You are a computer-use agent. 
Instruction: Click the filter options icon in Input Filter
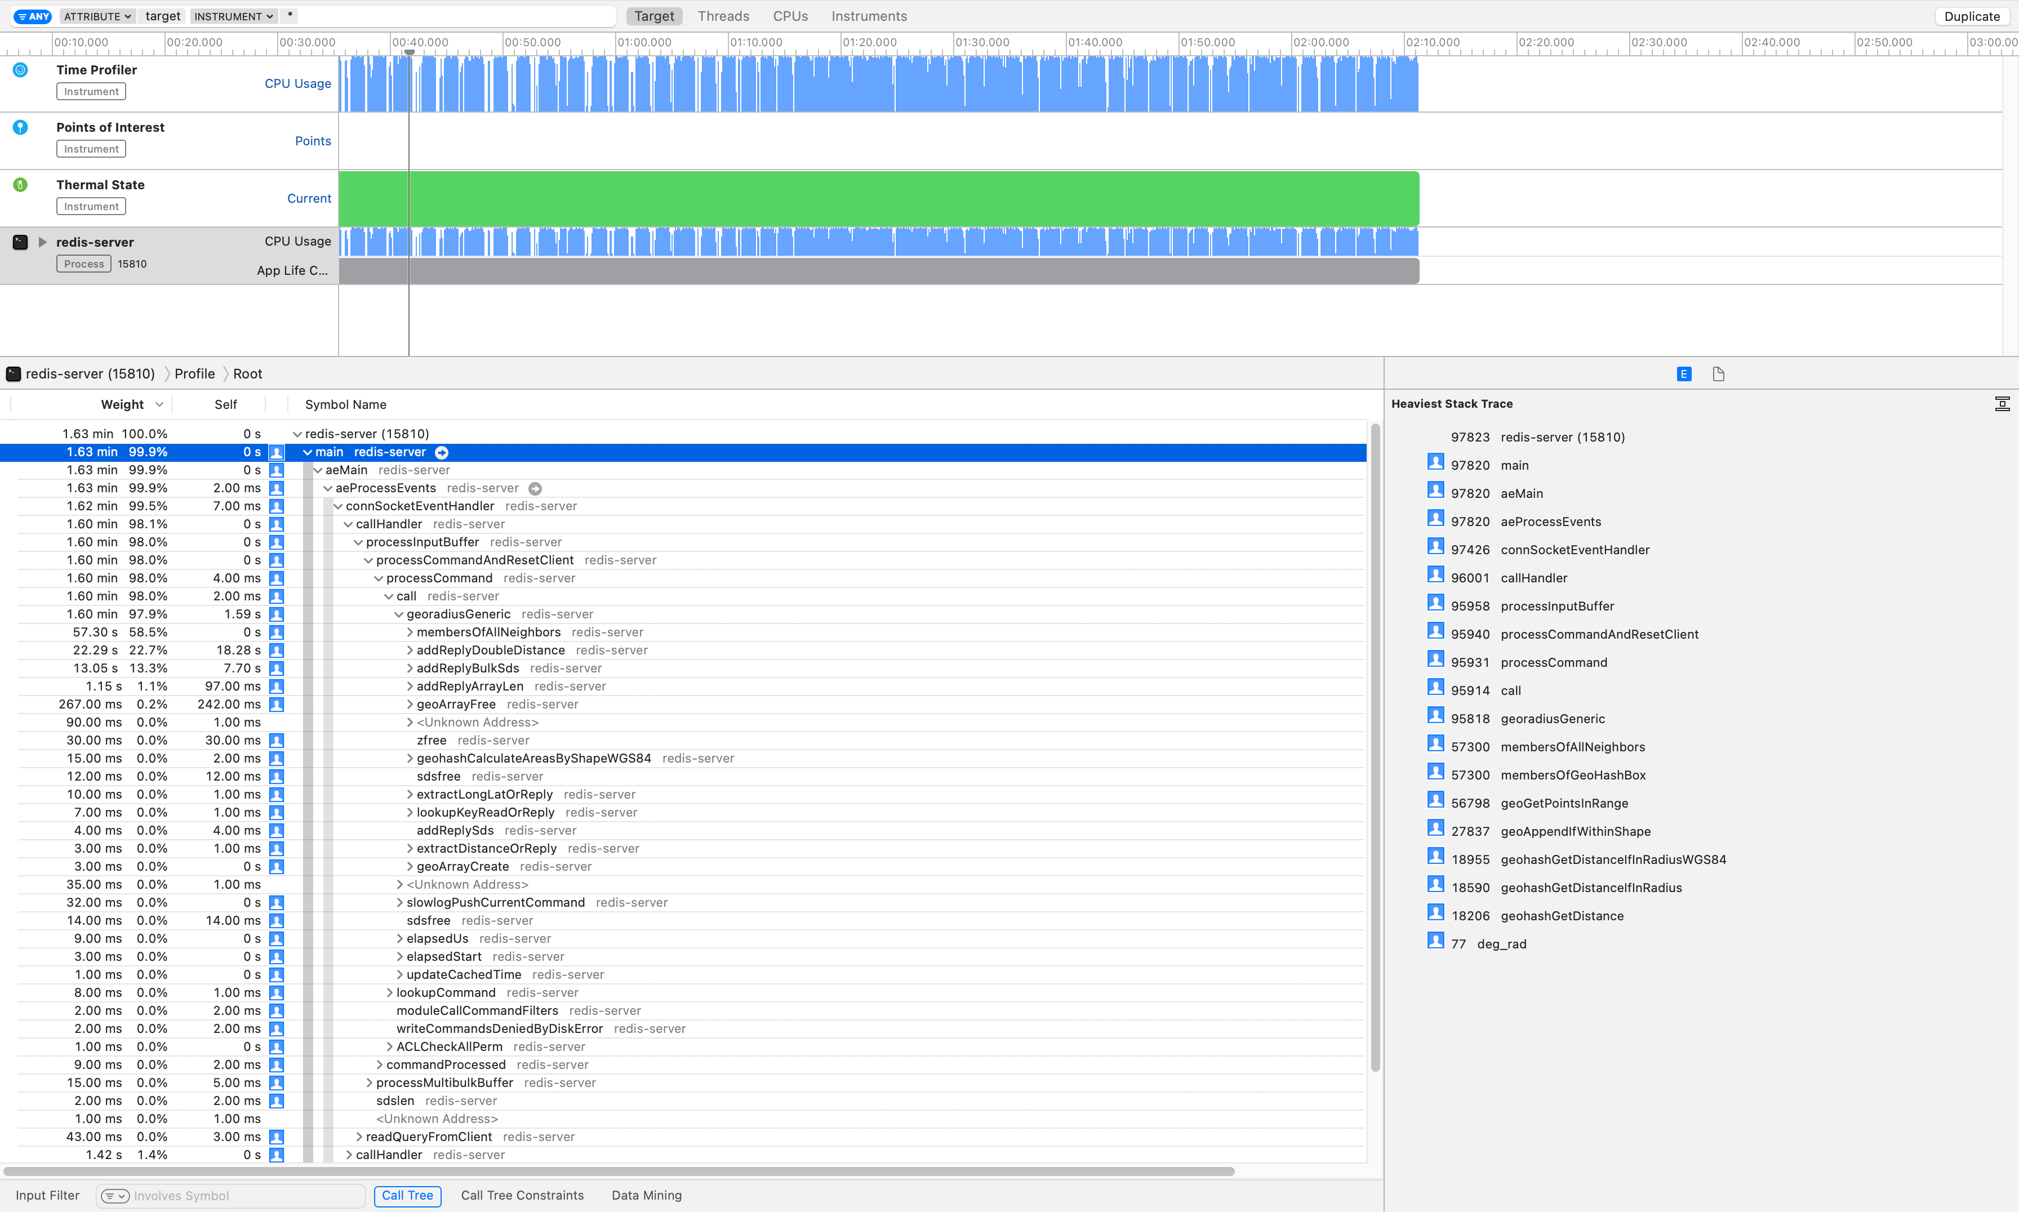(115, 1196)
